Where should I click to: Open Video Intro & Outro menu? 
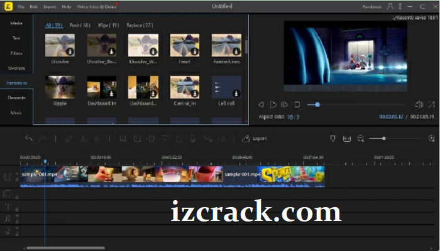[97, 6]
